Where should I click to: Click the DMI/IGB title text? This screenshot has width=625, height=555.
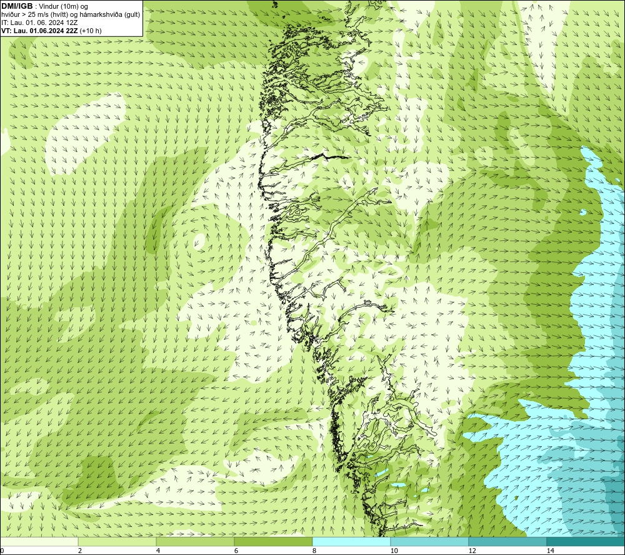(17, 6)
